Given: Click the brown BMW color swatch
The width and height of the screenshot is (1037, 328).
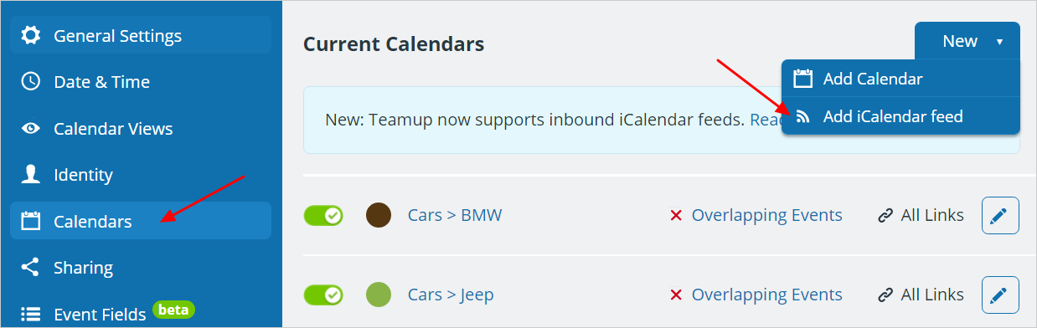Looking at the screenshot, I should coord(379,215).
